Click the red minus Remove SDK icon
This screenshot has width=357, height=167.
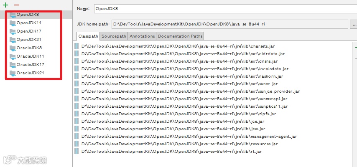pyautogui.click(x=17, y=5)
